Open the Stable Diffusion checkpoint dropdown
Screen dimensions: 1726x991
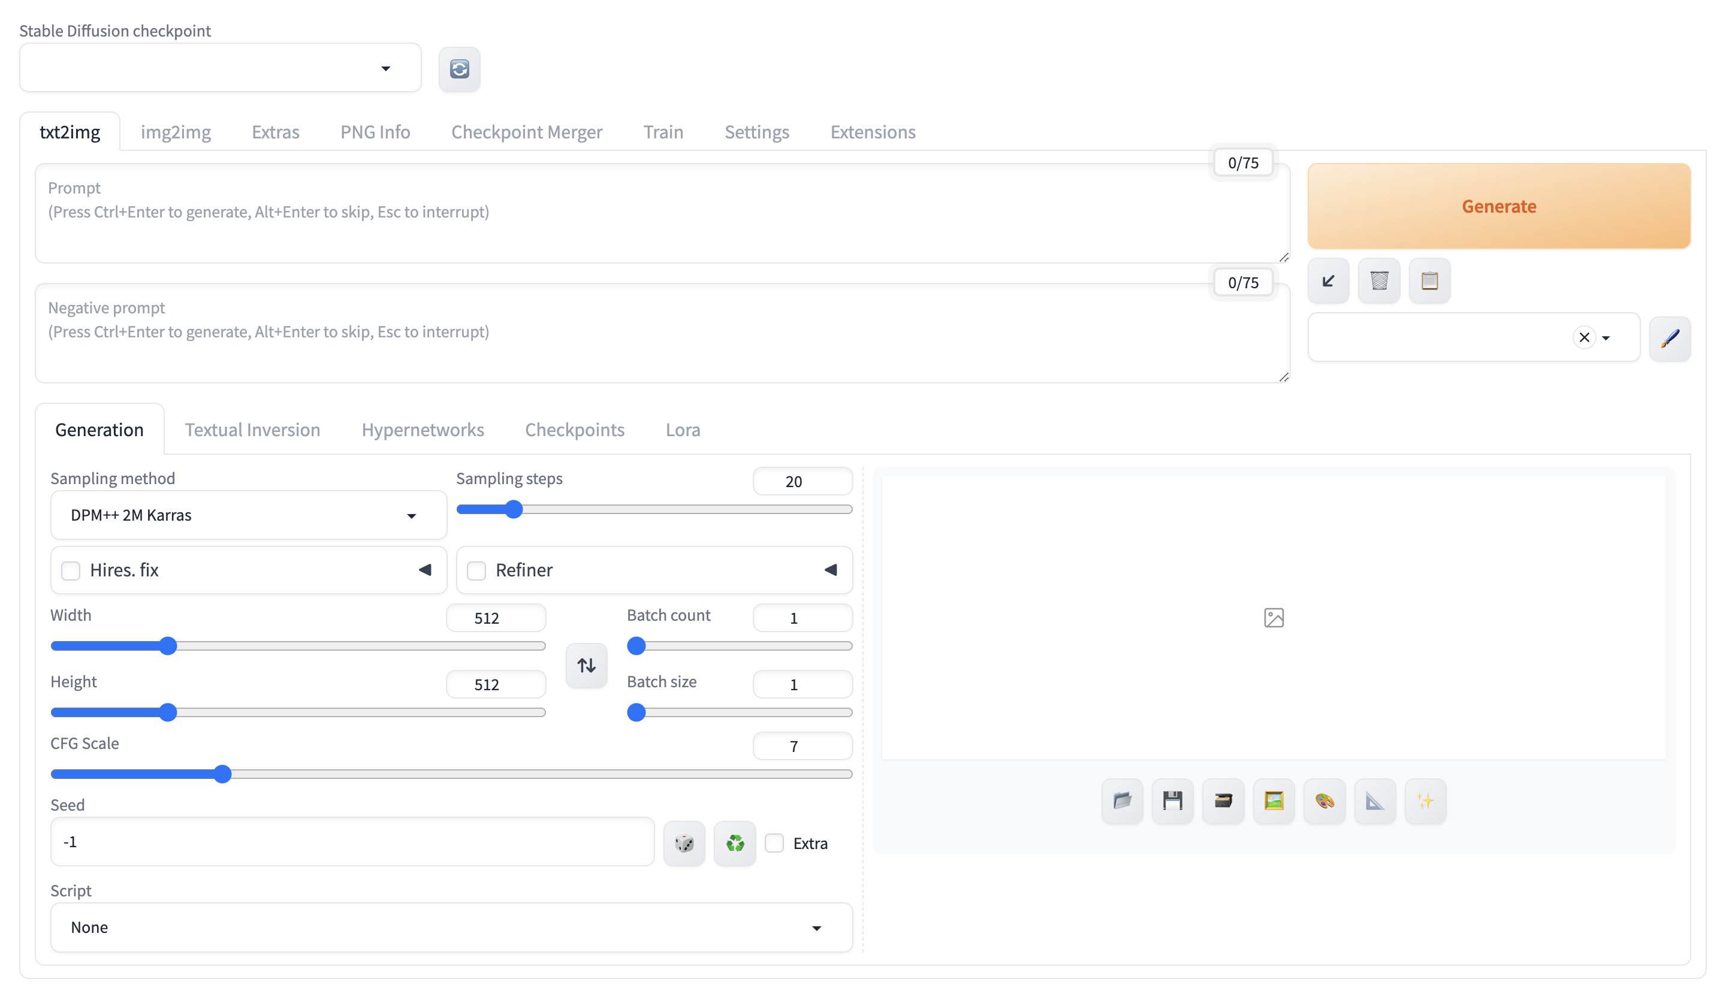pos(221,68)
